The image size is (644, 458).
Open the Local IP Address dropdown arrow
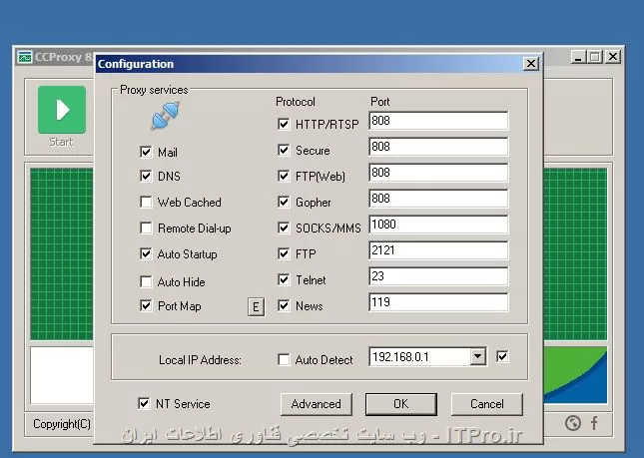[x=477, y=356]
